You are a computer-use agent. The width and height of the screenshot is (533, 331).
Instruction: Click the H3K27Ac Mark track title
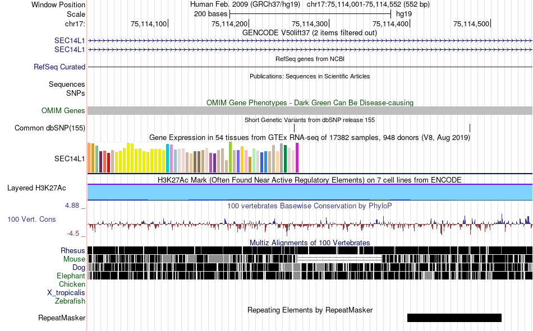310,180
